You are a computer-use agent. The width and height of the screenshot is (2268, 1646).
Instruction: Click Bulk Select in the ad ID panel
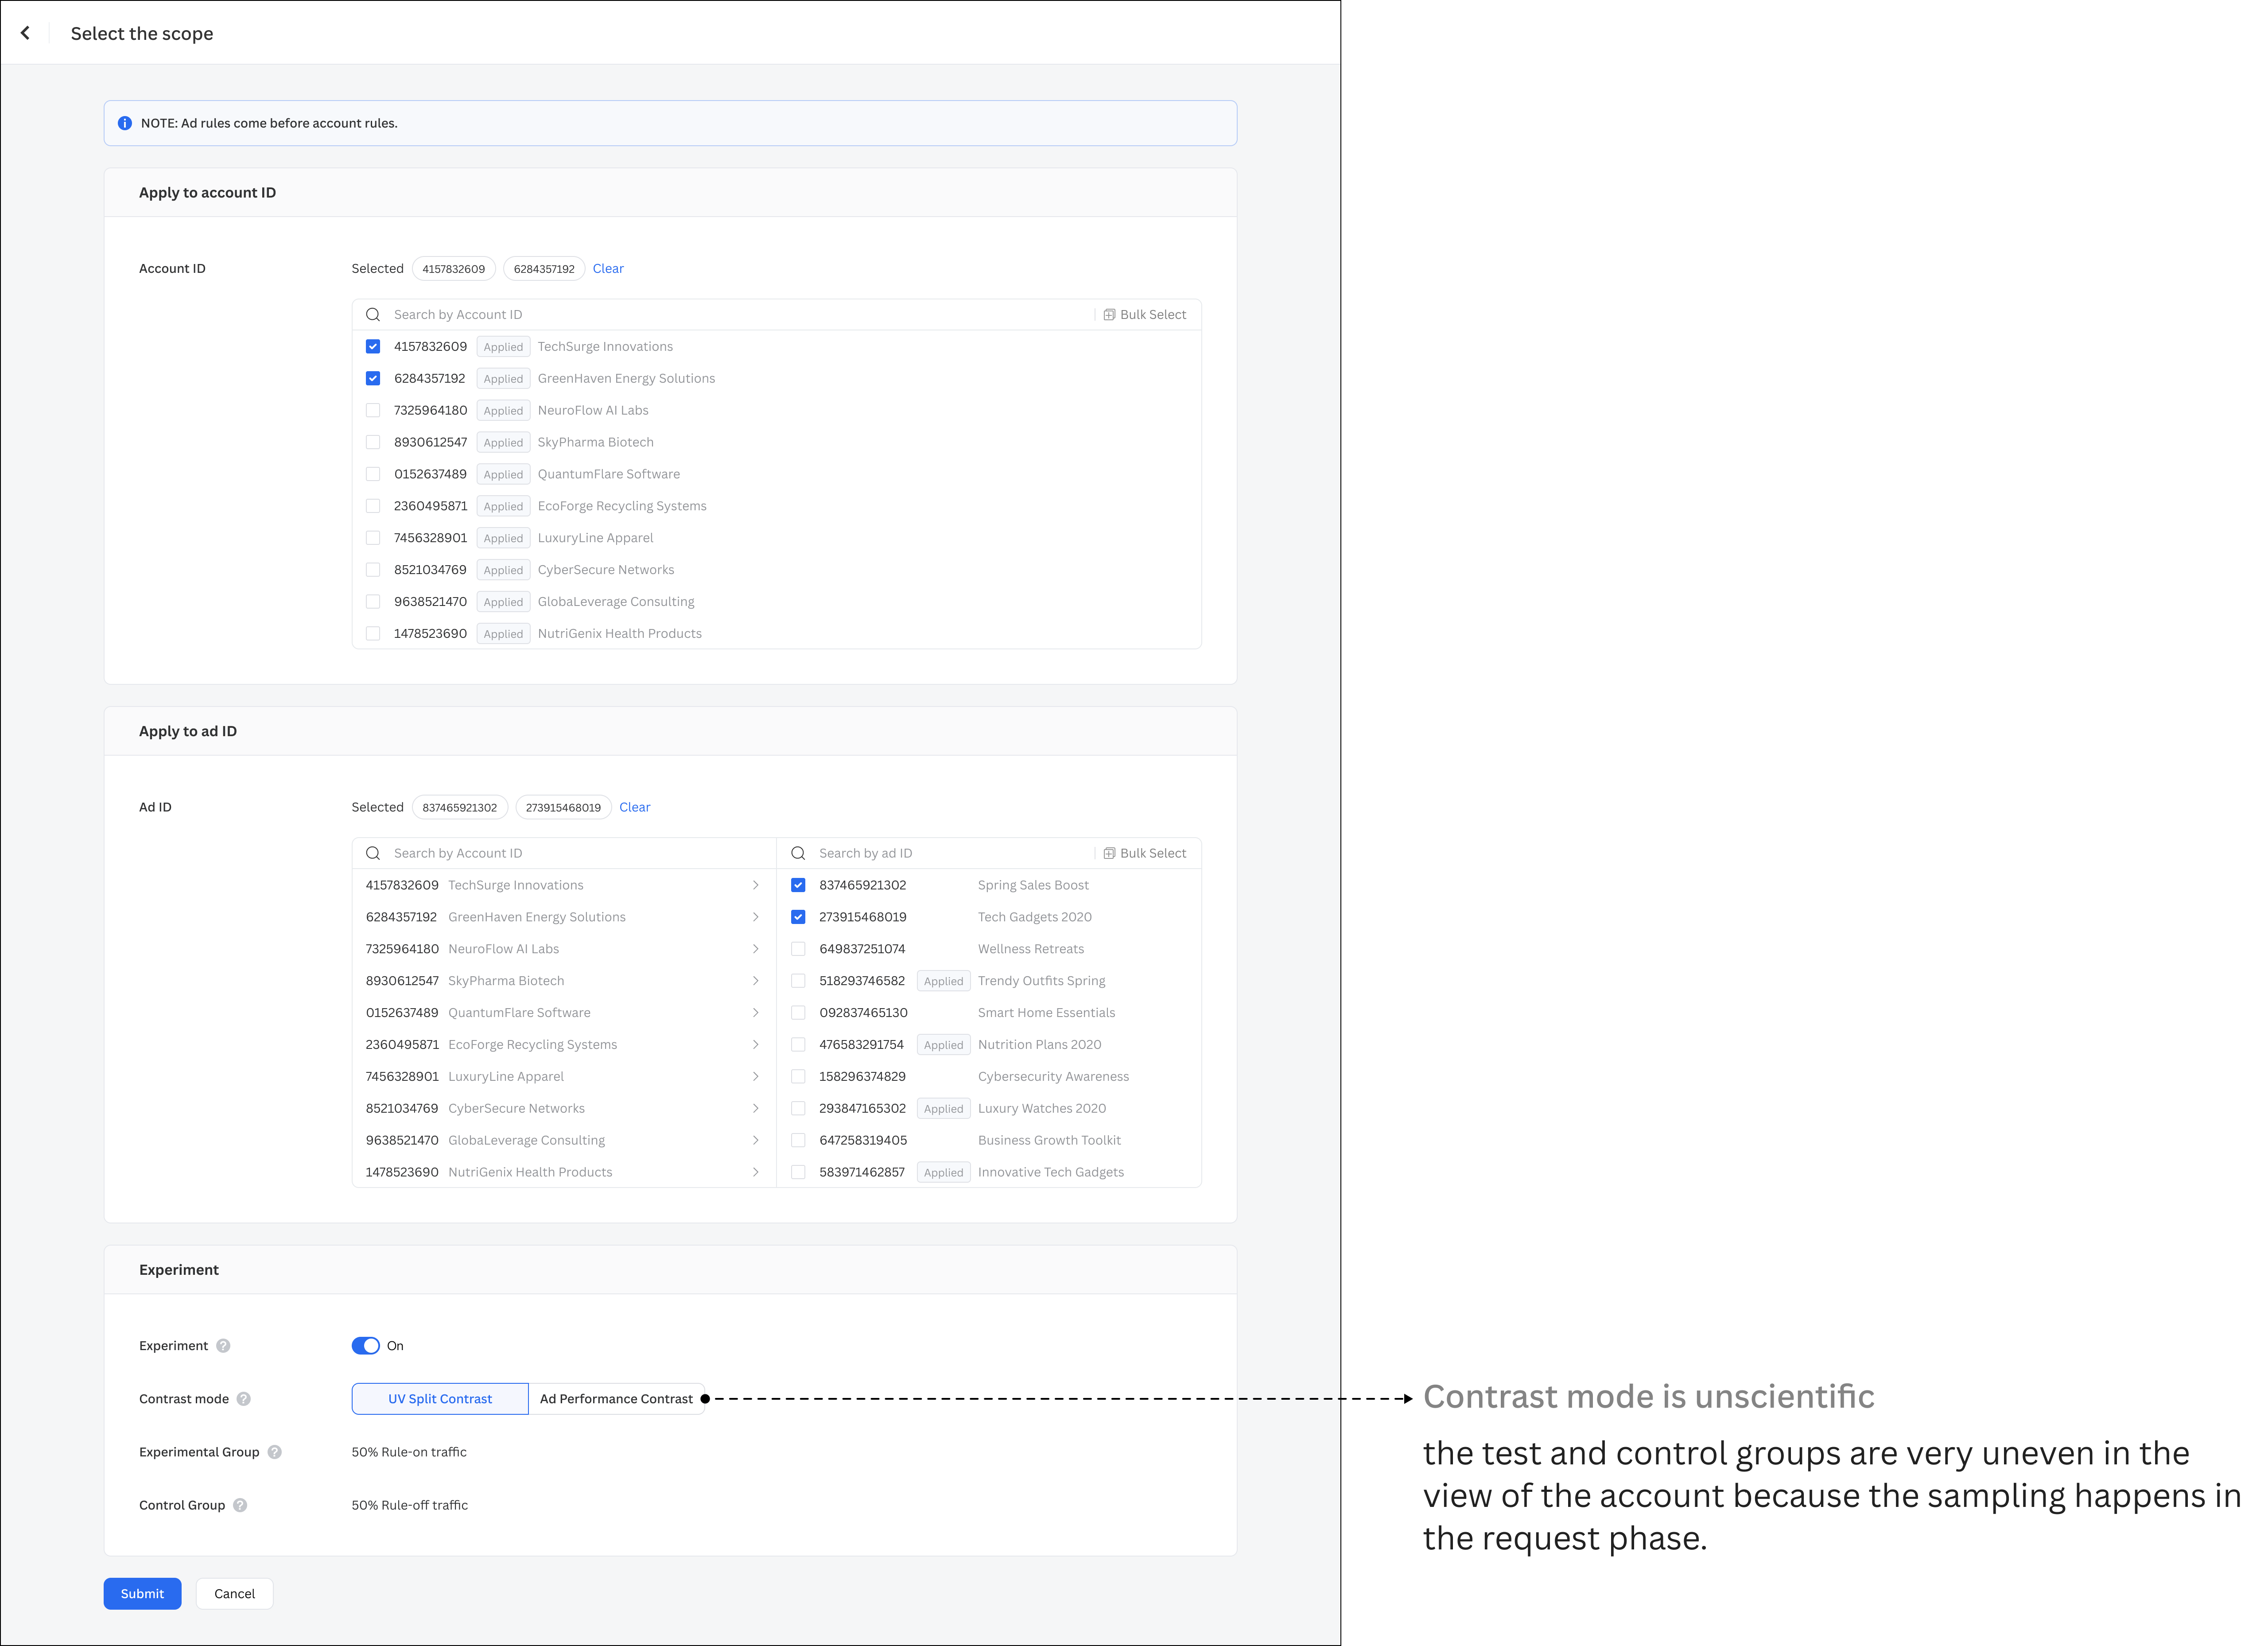1144,853
